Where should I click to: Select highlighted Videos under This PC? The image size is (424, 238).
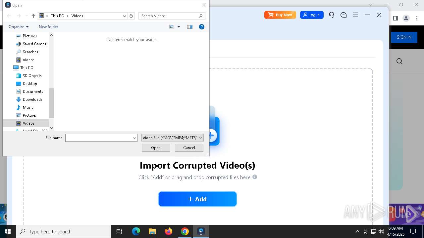click(x=26, y=123)
